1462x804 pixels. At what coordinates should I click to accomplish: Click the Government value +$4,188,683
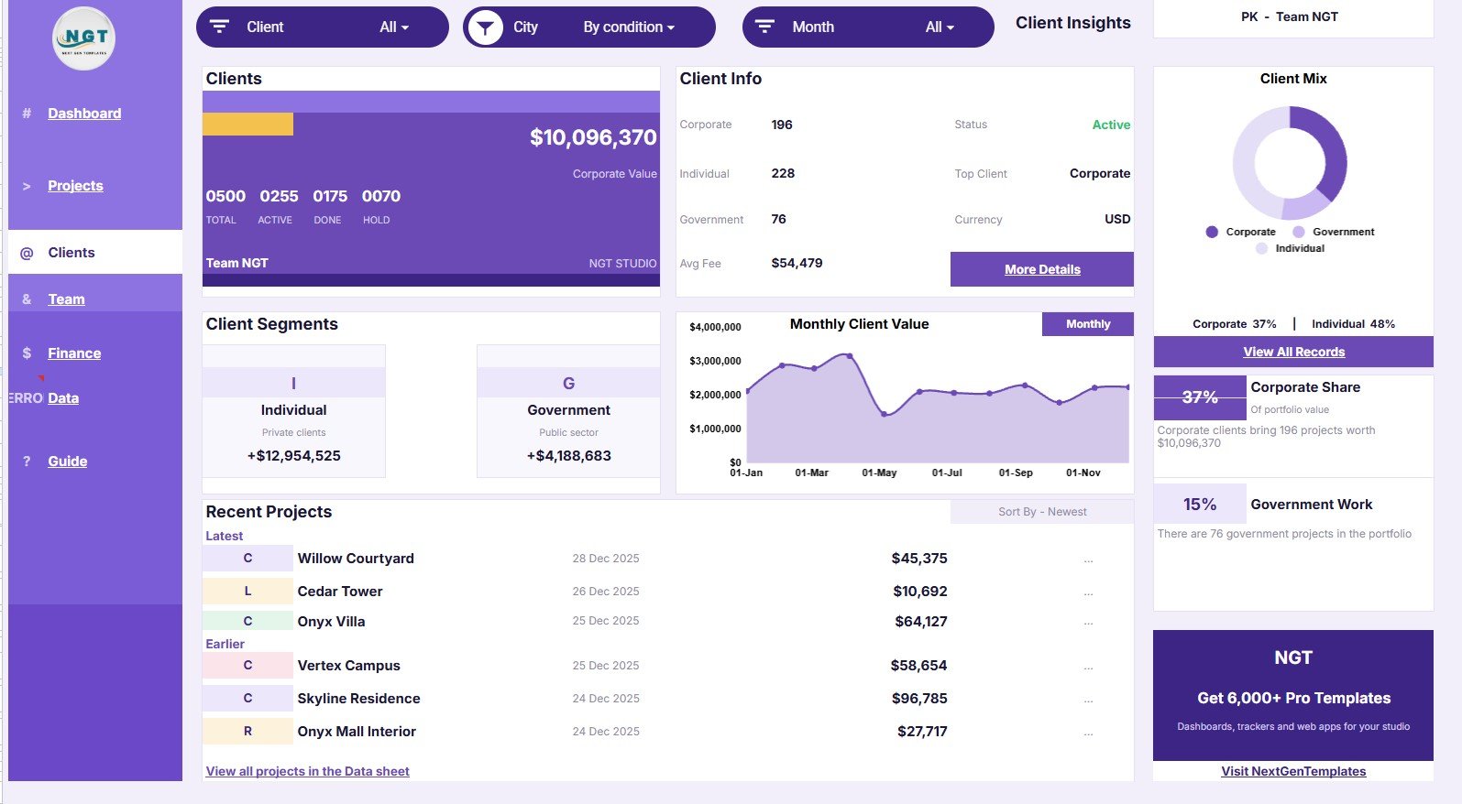pos(568,456)
